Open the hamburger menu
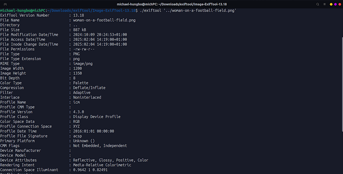This screenshot has height=174, width=343. click(324, 4)
